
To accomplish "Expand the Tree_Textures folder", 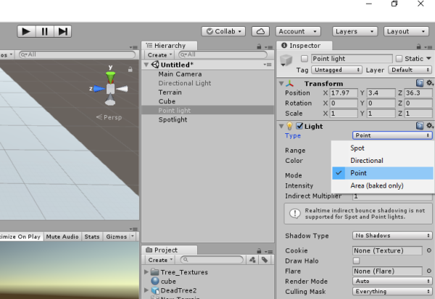I will 147,271.
